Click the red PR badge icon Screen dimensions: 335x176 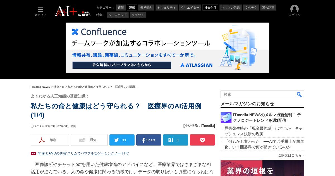click(x=33, y=153)
